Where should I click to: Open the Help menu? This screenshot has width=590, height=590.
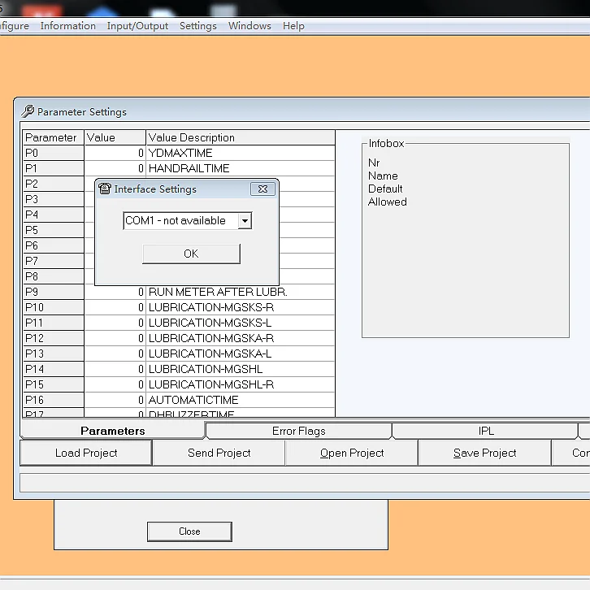[x=293, y=26]
